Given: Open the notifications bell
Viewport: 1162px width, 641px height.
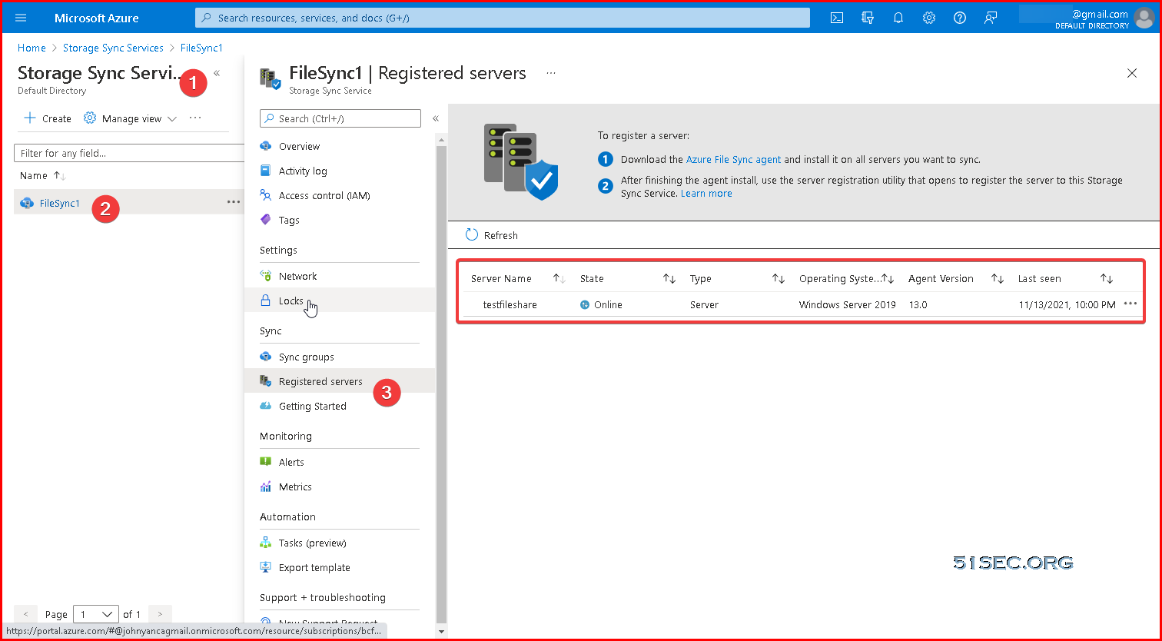Looking at the screenshot, I should [898, 18].
